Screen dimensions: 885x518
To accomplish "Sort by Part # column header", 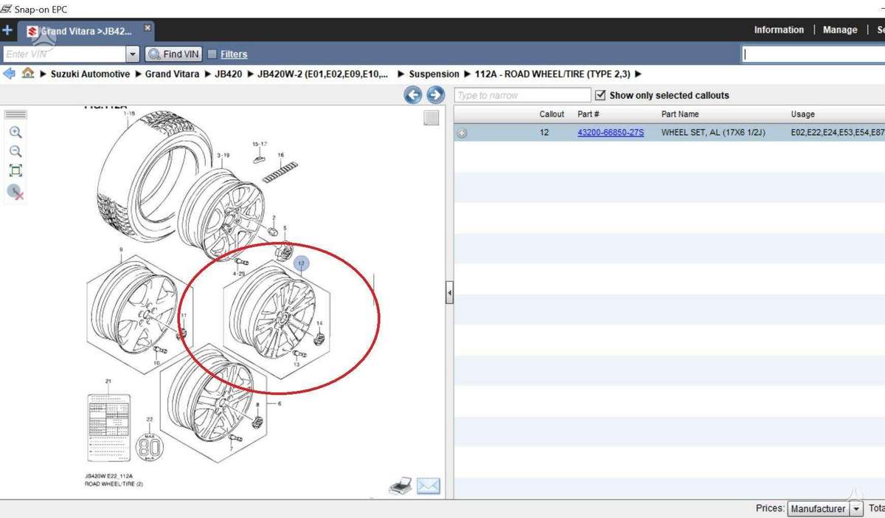I will [x=589, y=114].
